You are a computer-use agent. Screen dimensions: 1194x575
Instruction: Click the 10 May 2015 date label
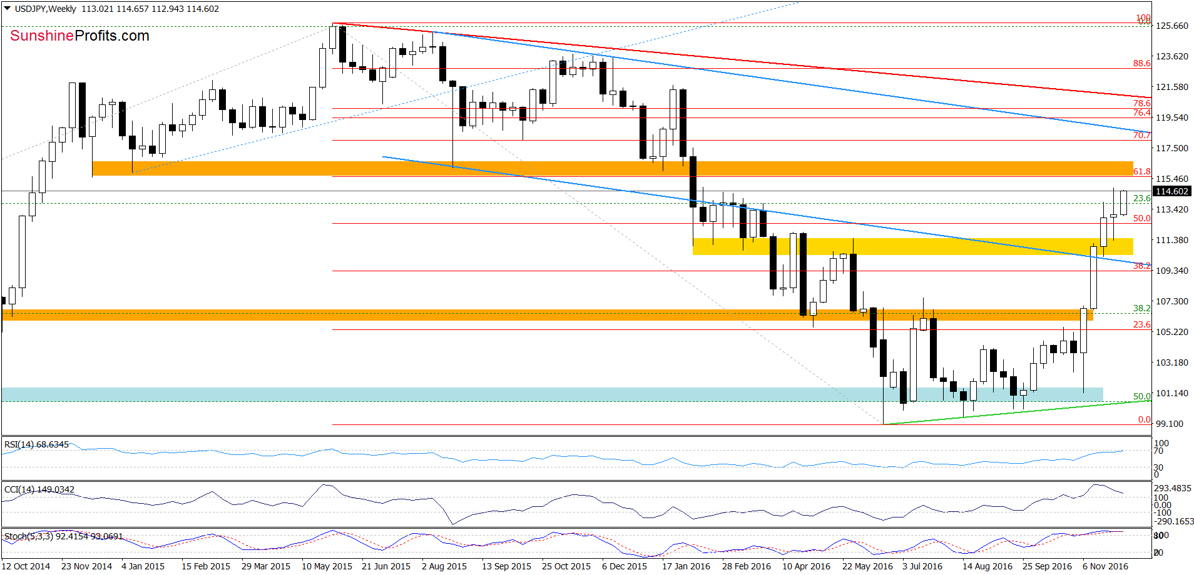click(327, 566)
